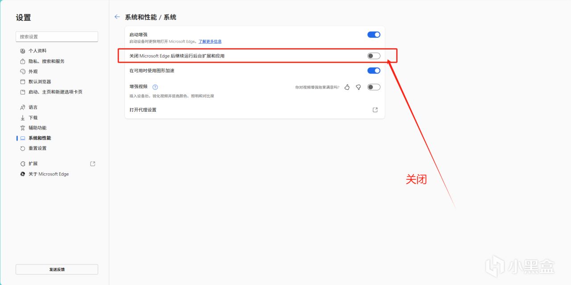Click the 系统和性能 laptop icon
This screenshot has width=571, height=285.
point(23,138)
